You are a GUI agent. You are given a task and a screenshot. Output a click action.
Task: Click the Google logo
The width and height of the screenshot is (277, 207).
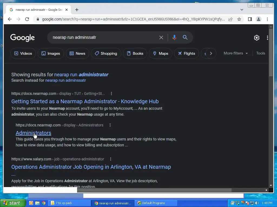pyautogui.click(x=22, y=38)
